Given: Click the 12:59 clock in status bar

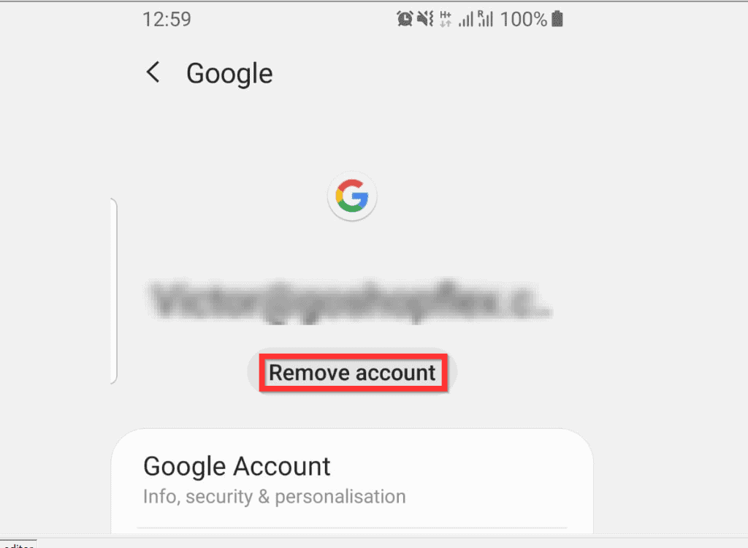Looking at the screenshot, I should click(167, 20).
